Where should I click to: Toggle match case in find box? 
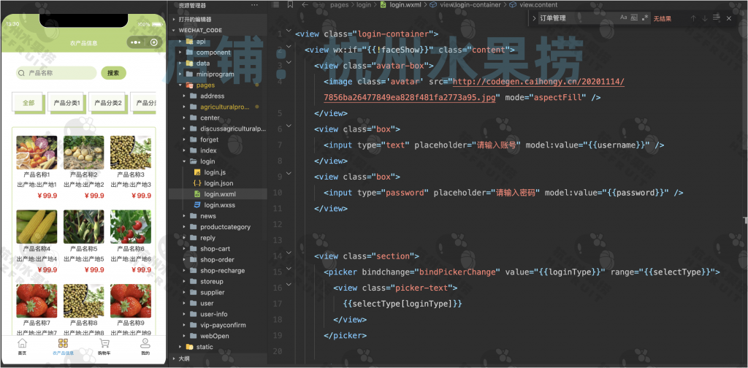click(624, 18)
